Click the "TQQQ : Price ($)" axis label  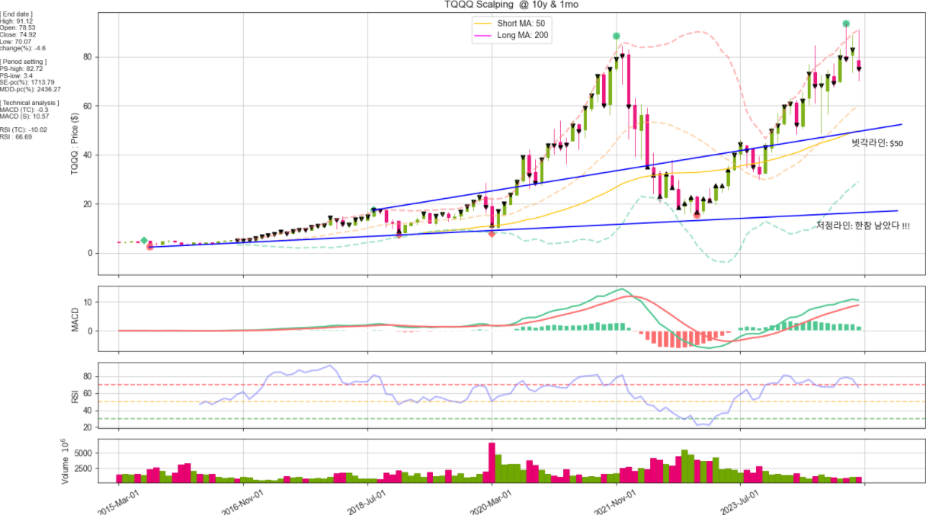[x=75, y=143]
